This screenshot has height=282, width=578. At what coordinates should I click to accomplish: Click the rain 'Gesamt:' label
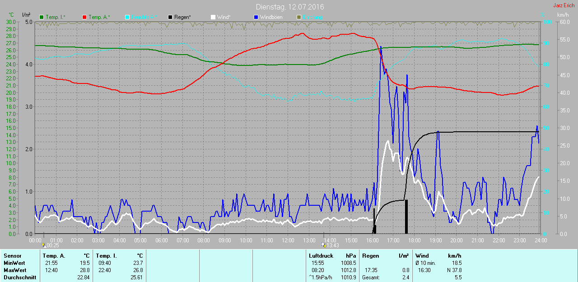371,277
